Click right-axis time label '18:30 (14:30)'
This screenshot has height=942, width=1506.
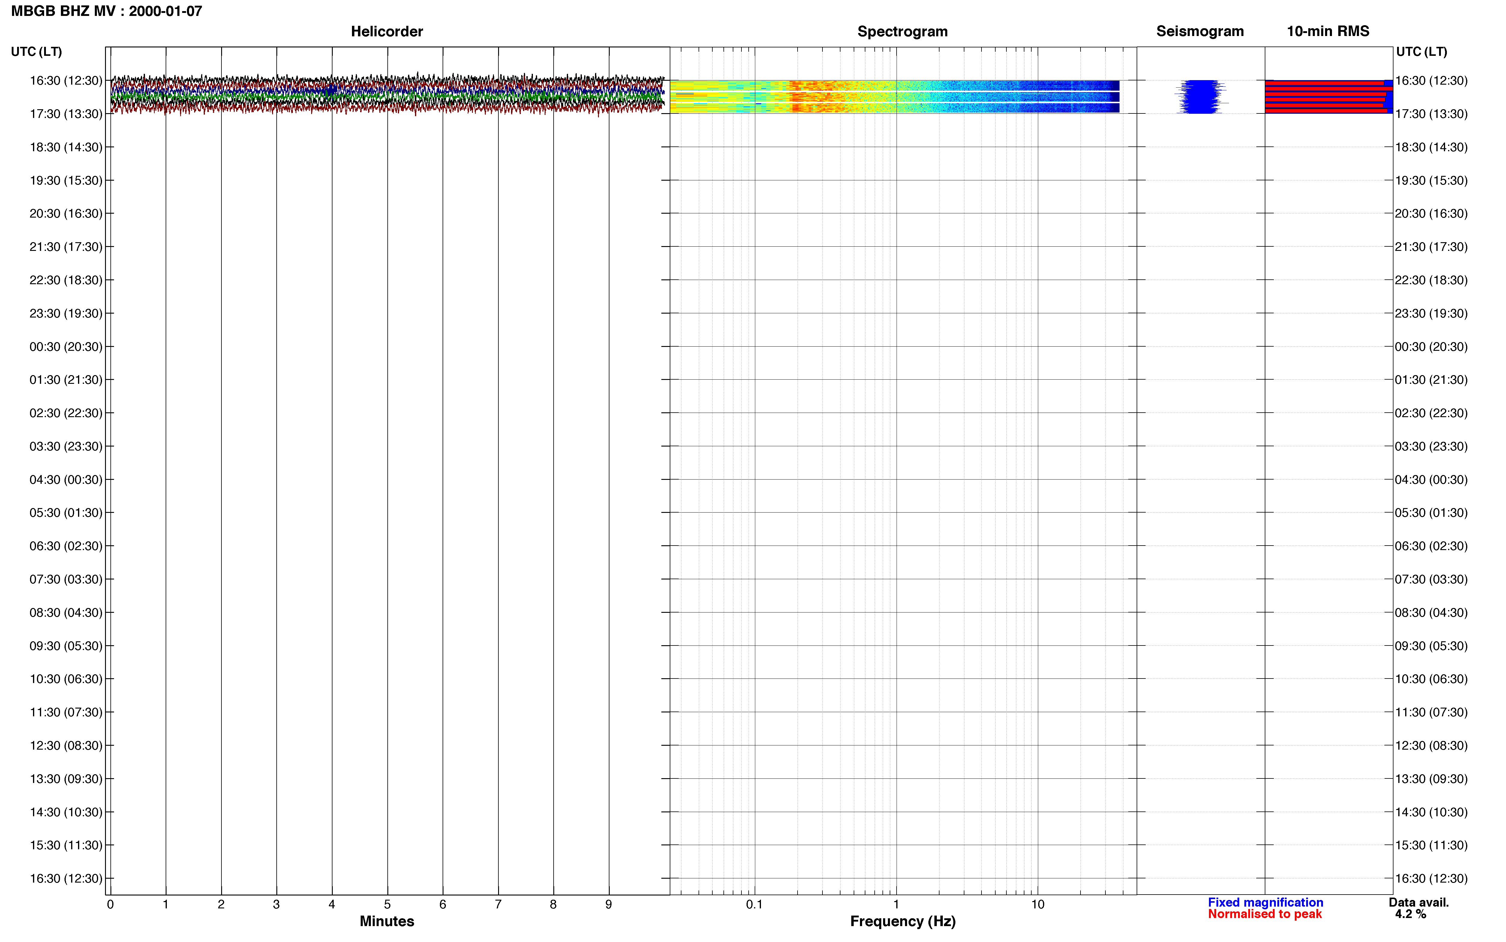tap(1431, 147)
